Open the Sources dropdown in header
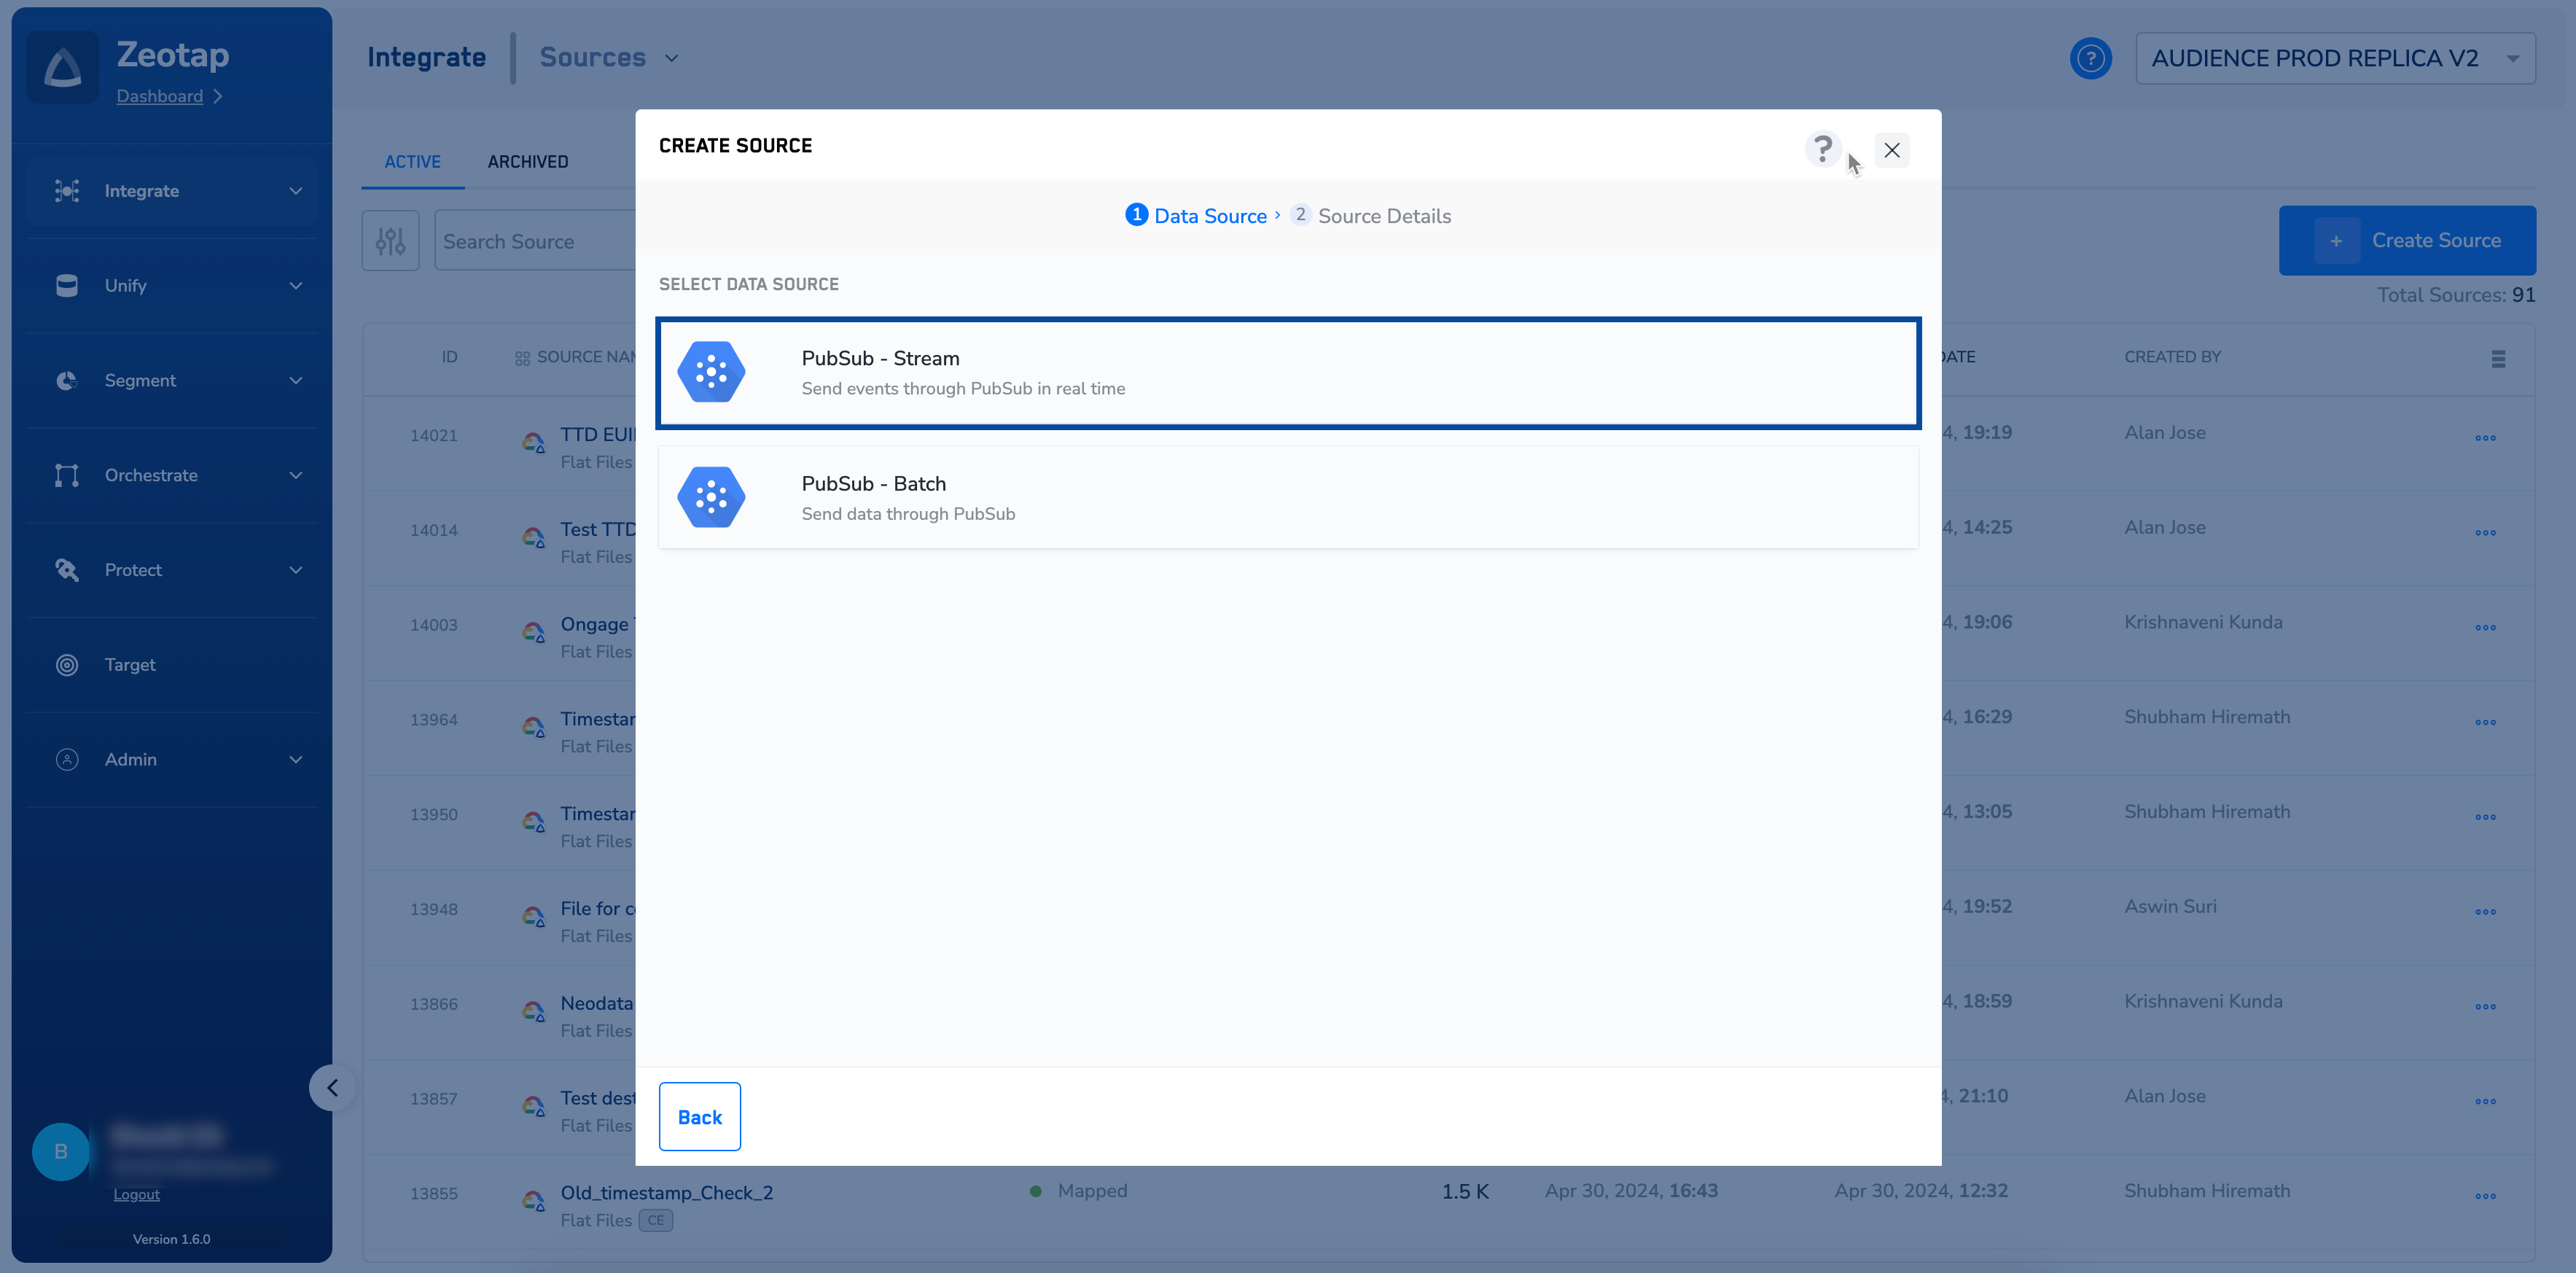Image resolution: width=2576 pixels, height=1273 pixels. tap(609, 57)
